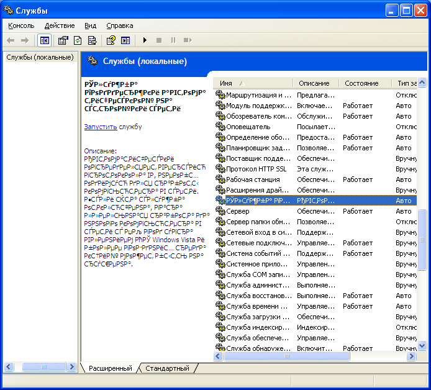Open the Справка menu
431x390 pixels.
tap(120, 25)
